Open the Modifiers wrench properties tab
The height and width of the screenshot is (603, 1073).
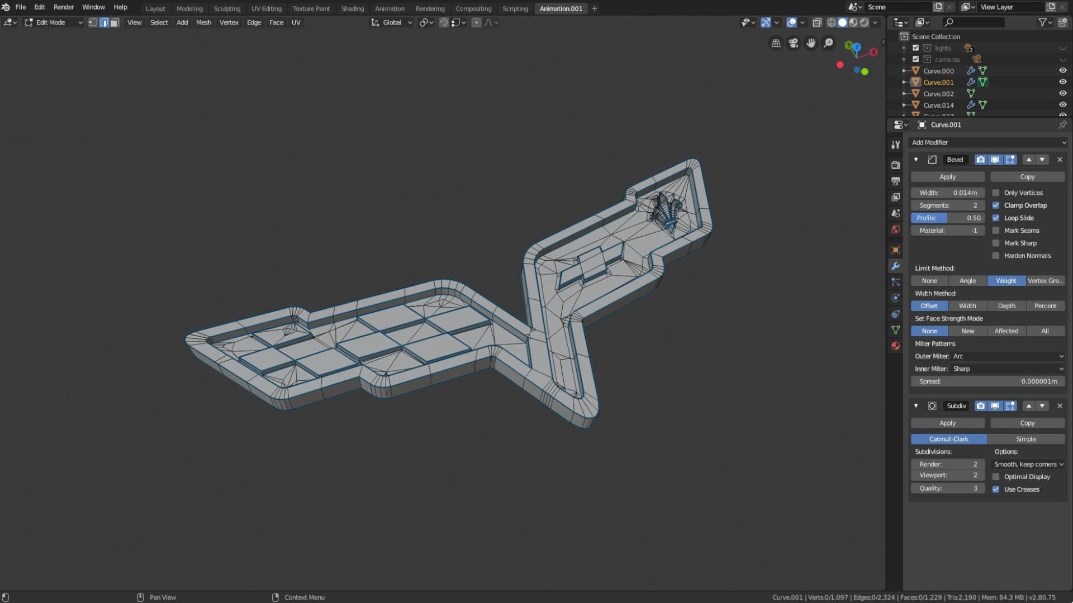click(x=895, y=266)
